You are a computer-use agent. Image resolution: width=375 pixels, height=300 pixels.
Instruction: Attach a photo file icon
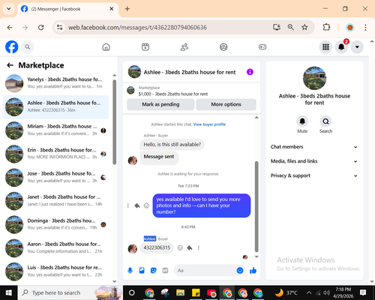(x=142, y=270)
